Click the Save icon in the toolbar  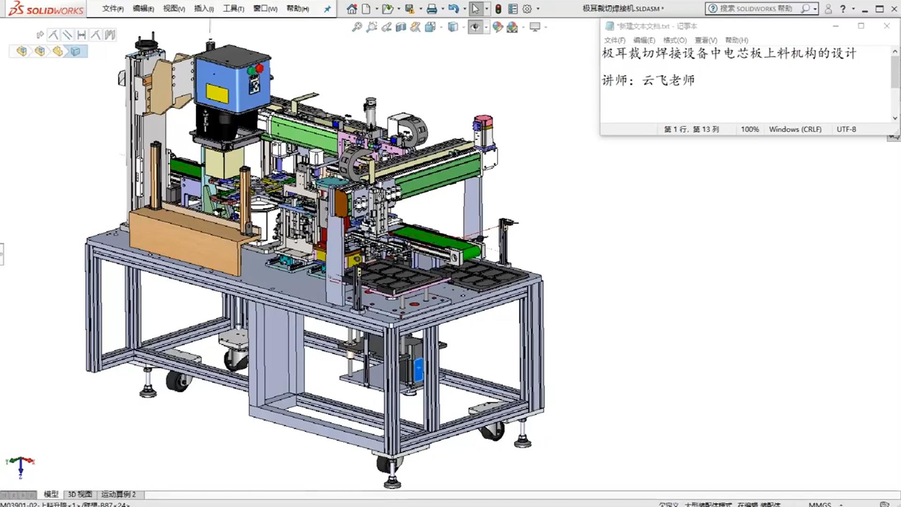coord(410,8)
